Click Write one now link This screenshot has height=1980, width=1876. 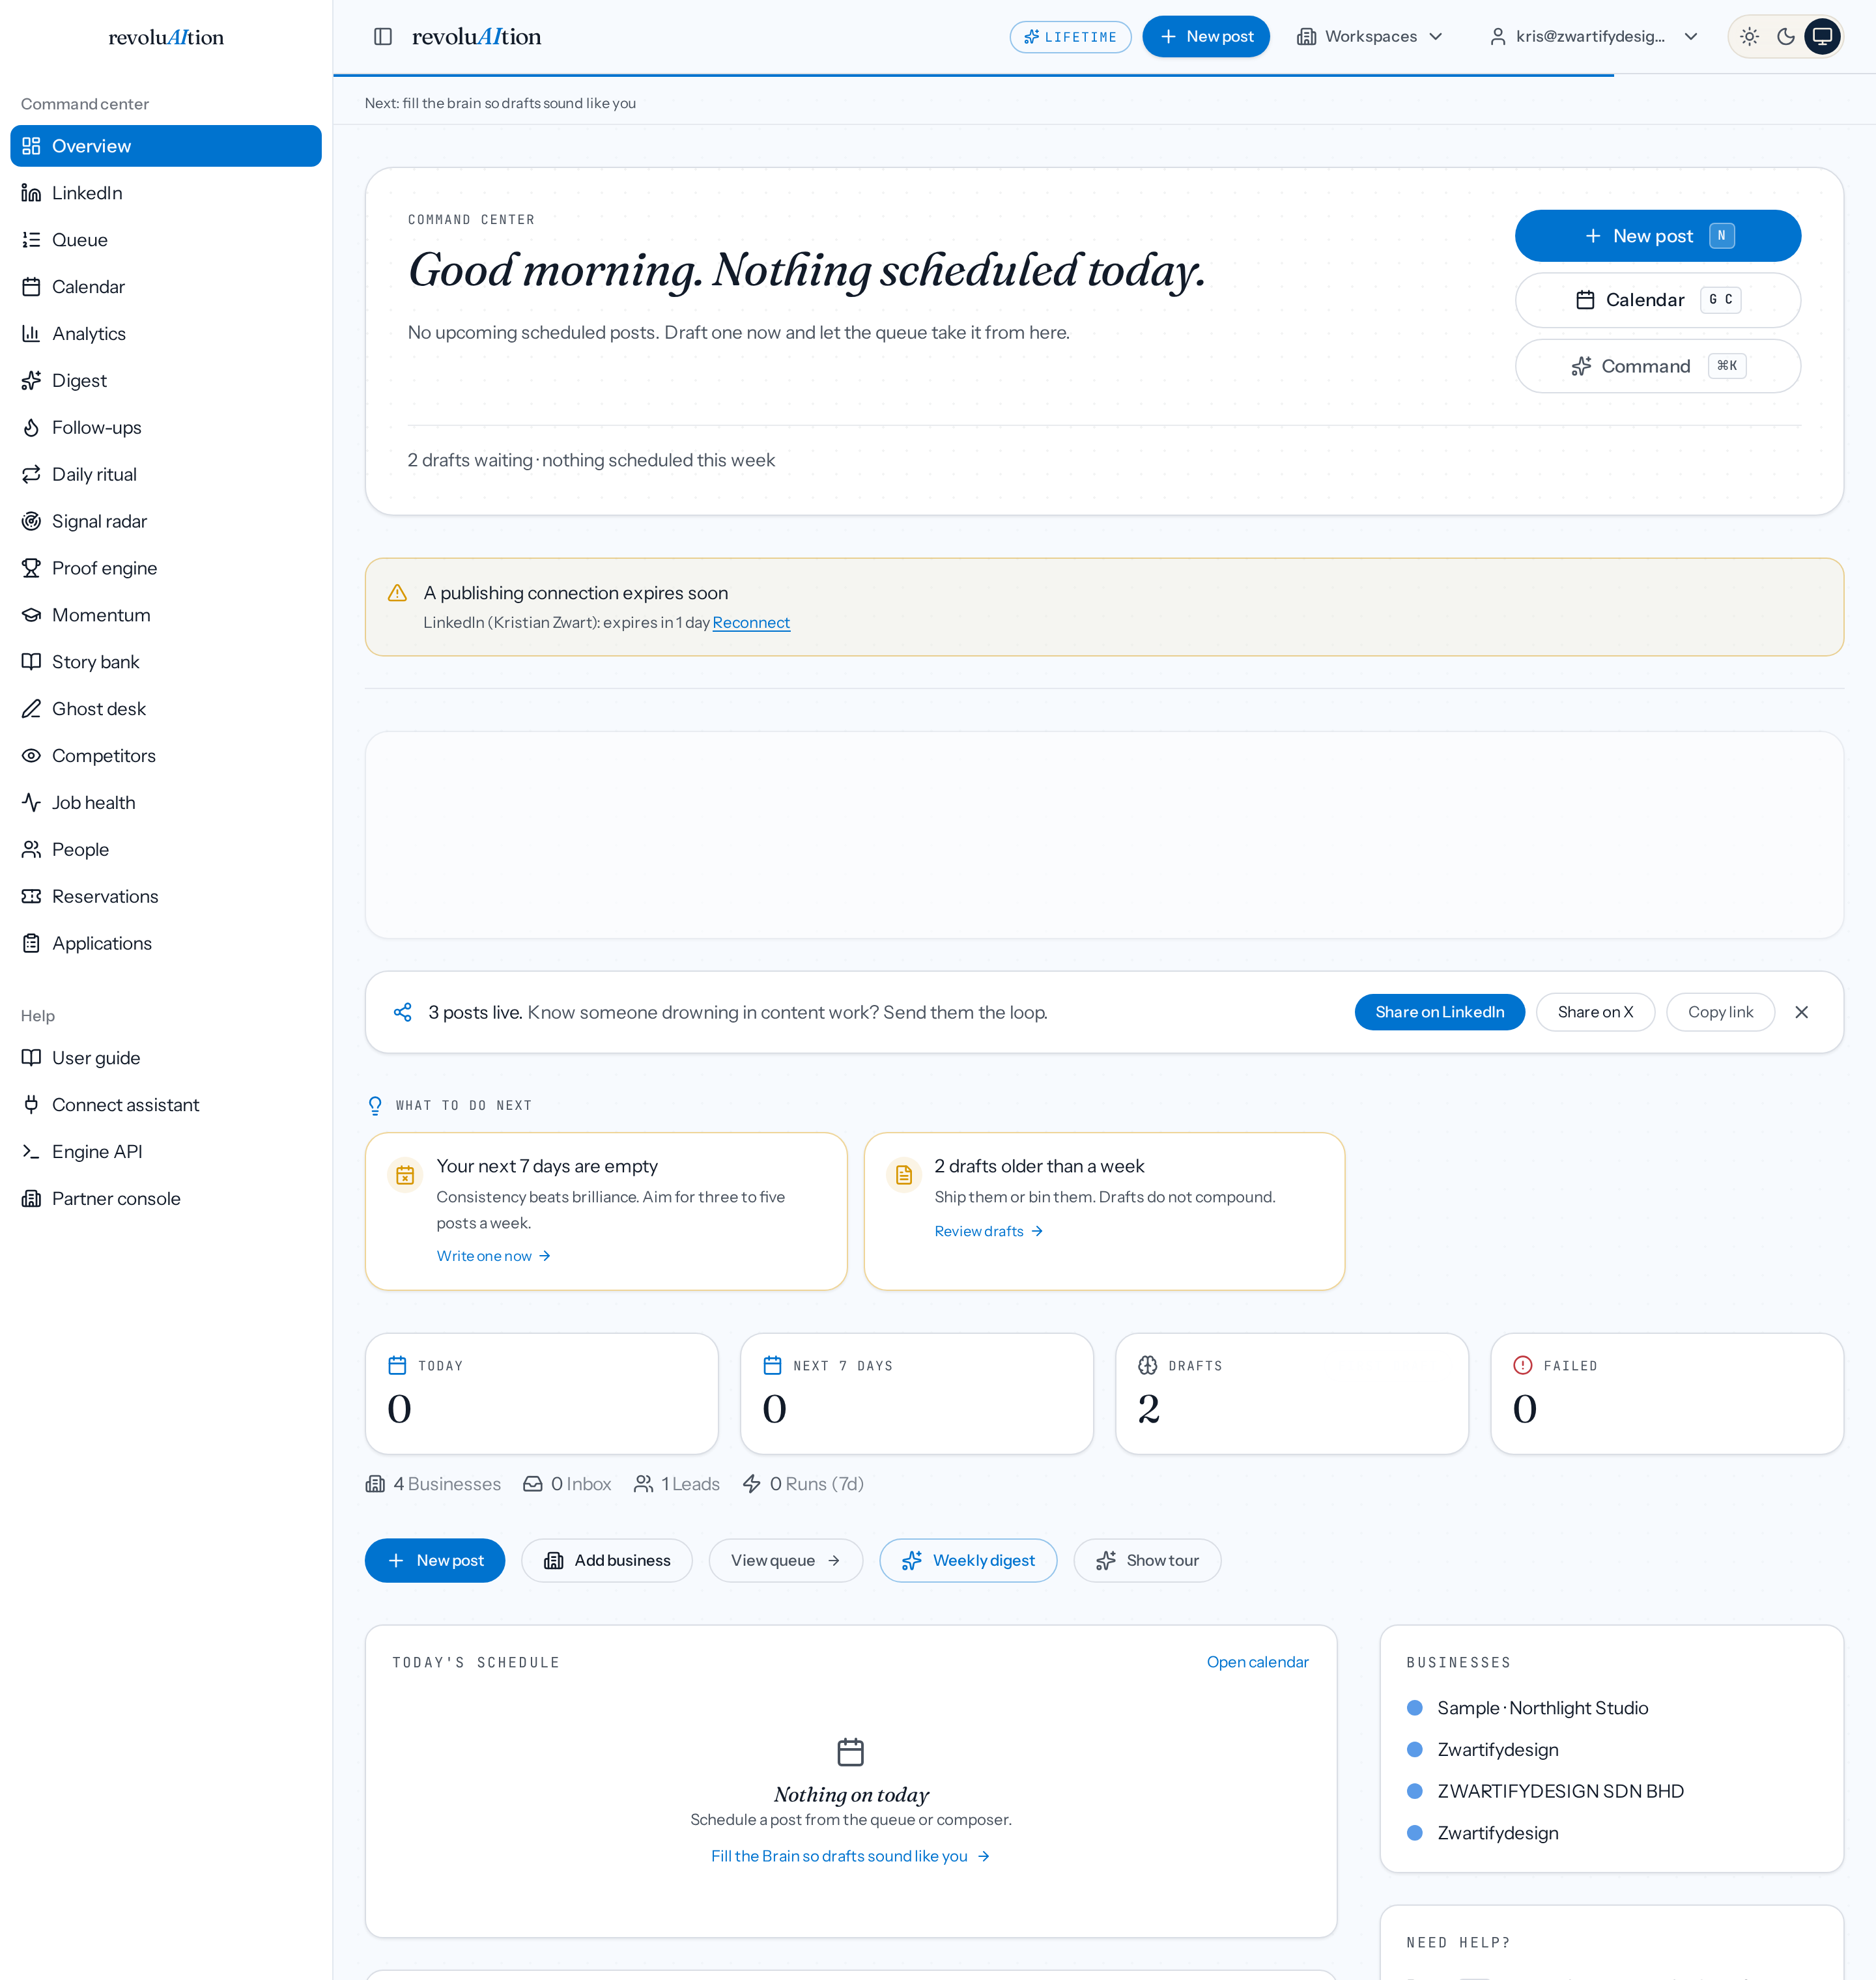click(x=494, y=1256)
